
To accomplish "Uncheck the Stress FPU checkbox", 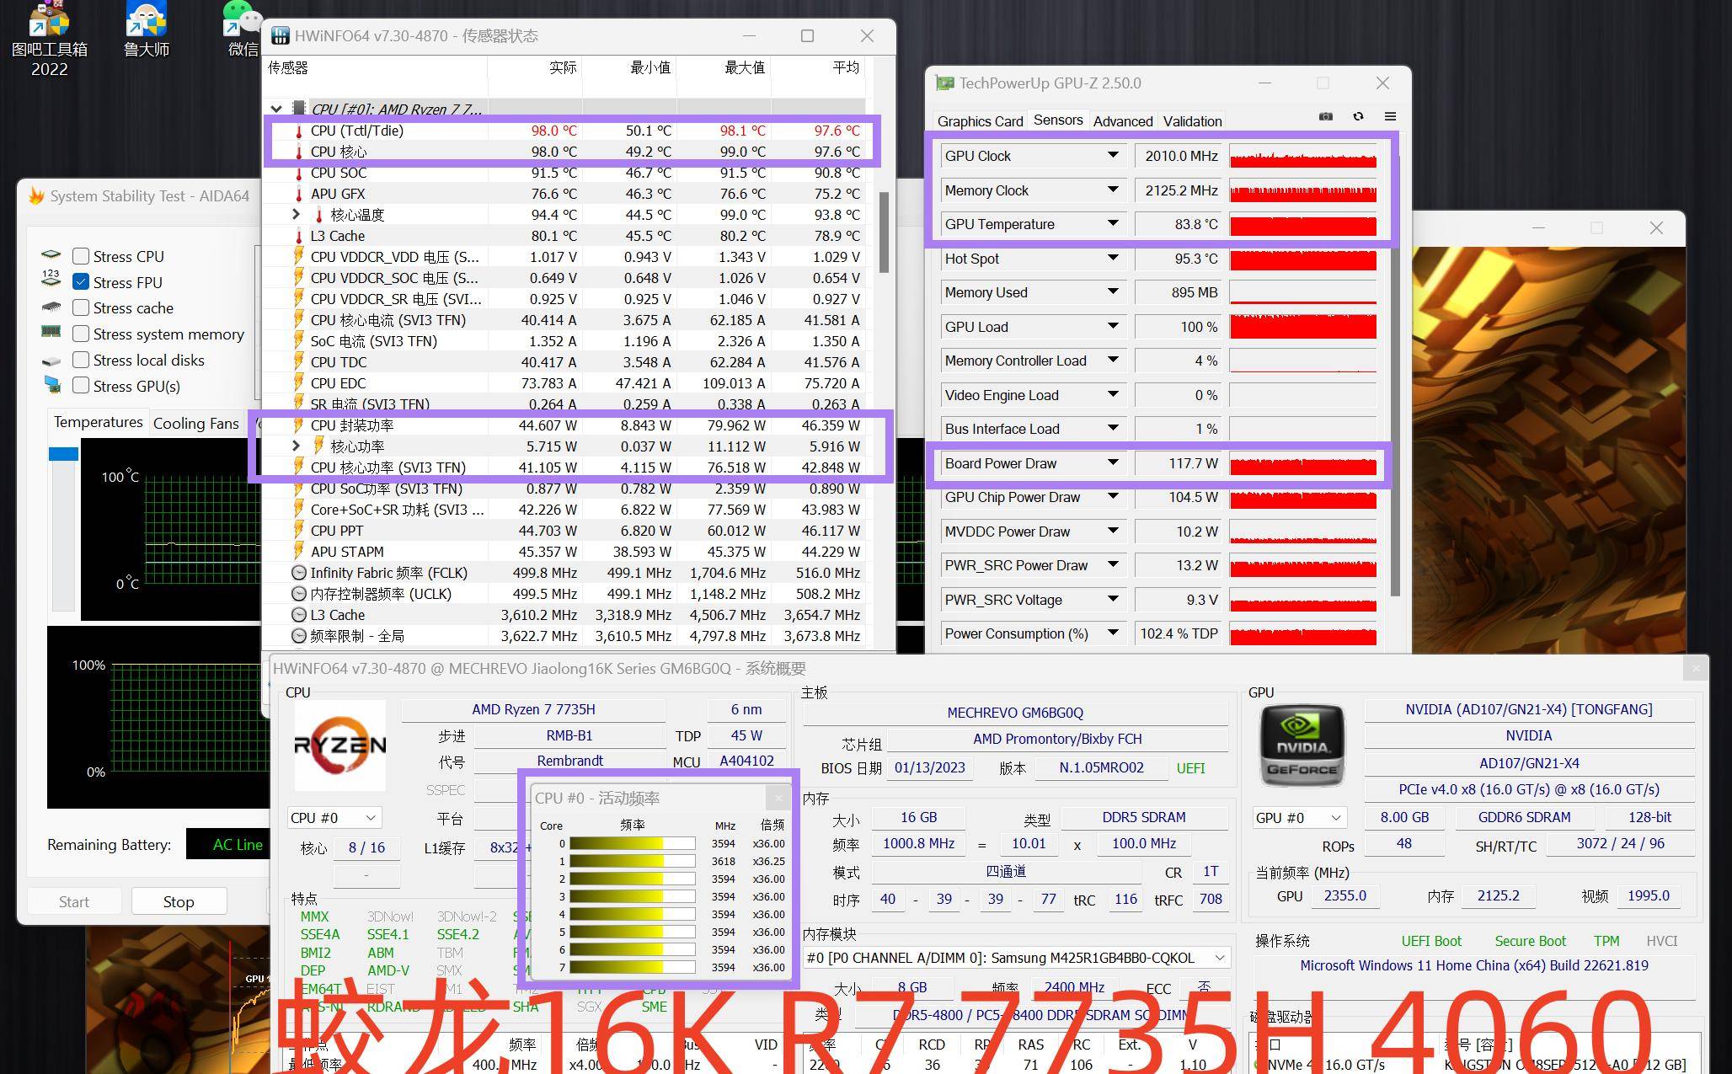I will [81, 282].
